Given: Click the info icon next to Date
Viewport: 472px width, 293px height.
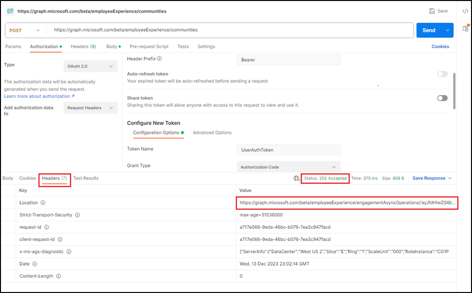Looking at the screenshot, I should coord(35,264).
